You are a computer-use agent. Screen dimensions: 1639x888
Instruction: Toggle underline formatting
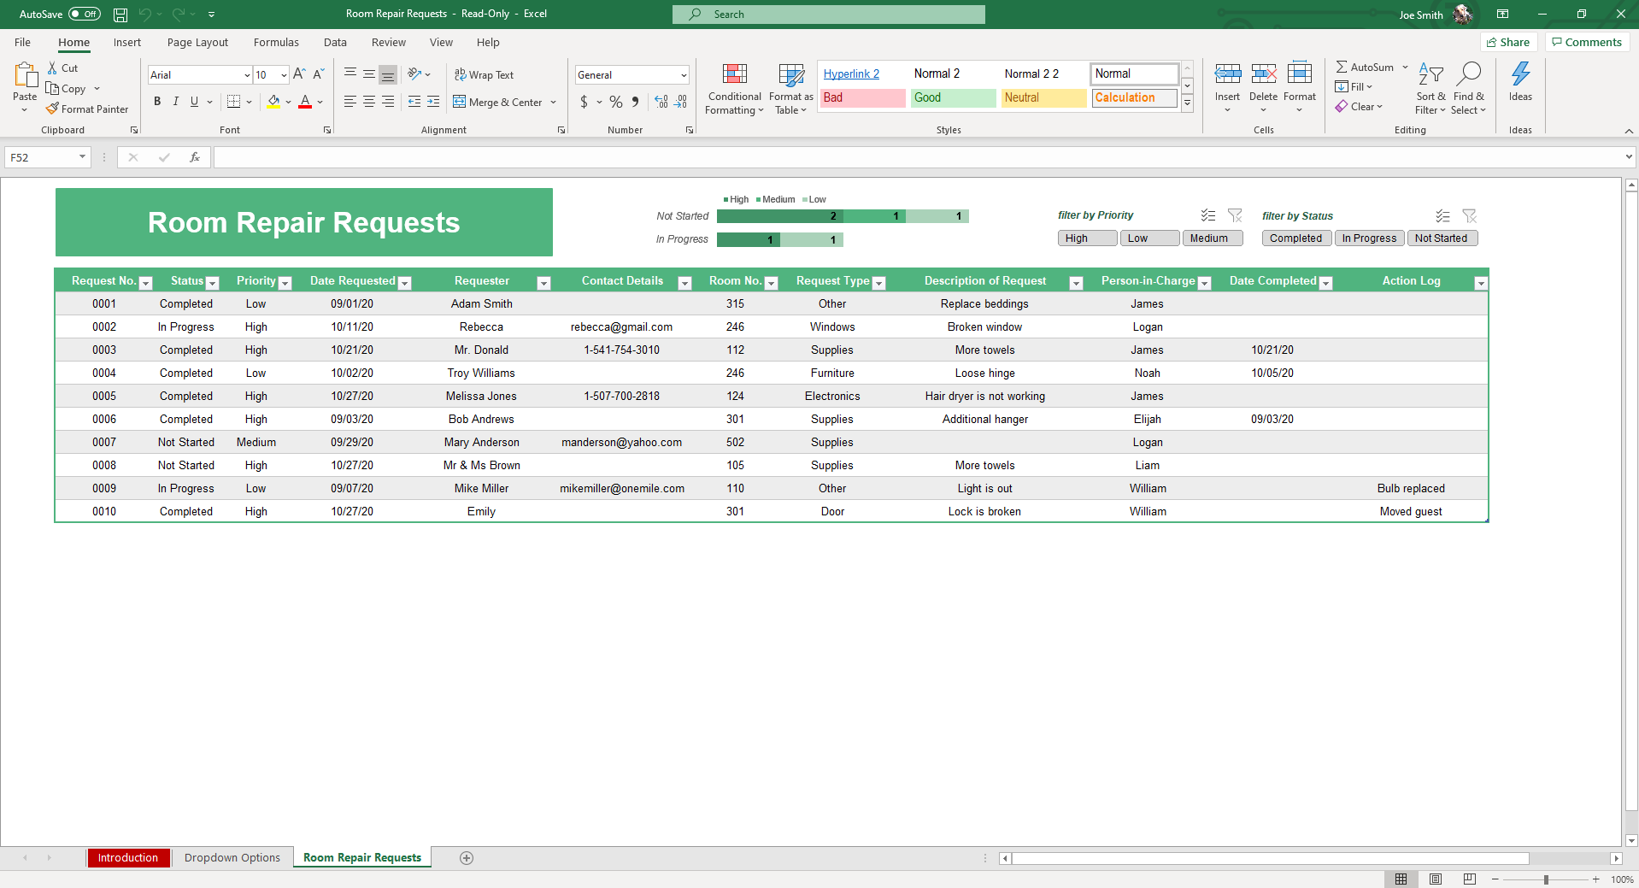[x=194, y=102]
